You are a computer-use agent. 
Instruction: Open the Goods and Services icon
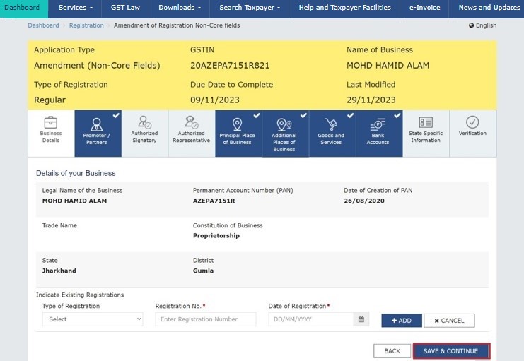[331, 124]
